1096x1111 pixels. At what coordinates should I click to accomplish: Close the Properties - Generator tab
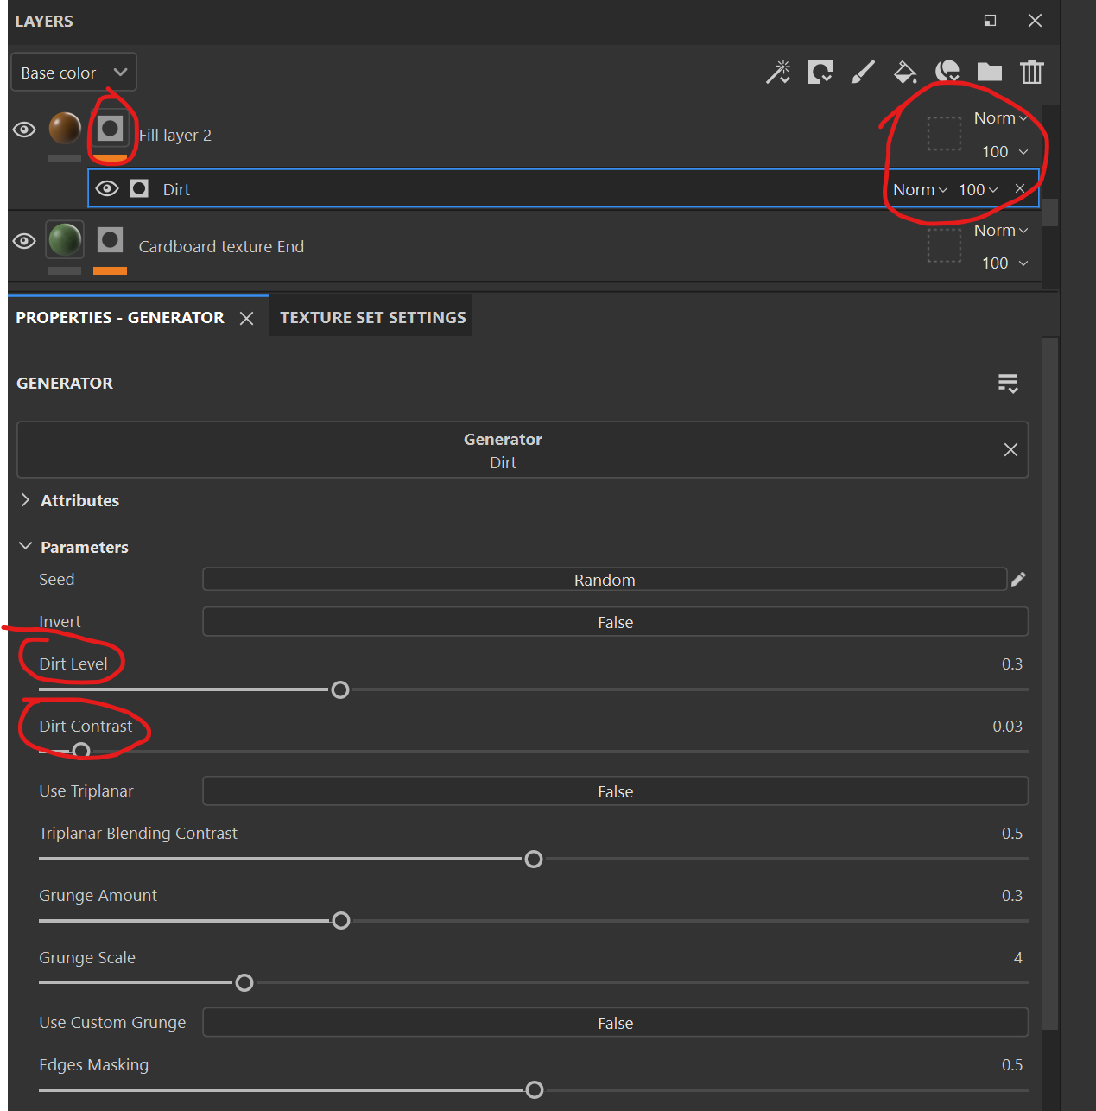(247, 318)
